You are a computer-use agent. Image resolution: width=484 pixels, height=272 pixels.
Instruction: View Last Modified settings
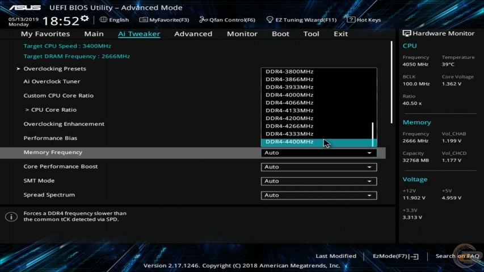pos(336,256)
